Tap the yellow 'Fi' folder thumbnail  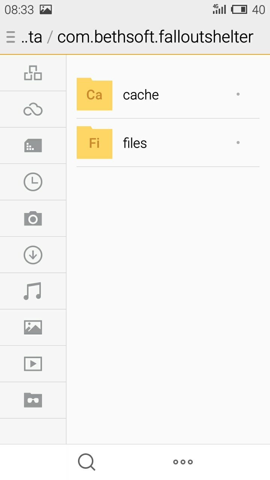click(94, 142)
